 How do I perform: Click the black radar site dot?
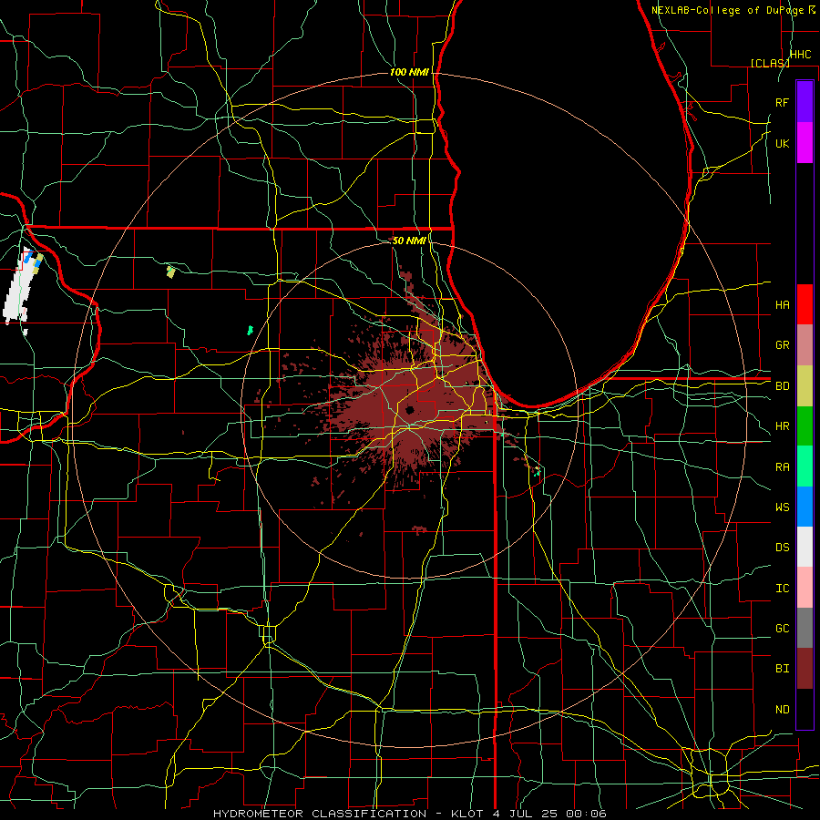[x=409, y=410]
